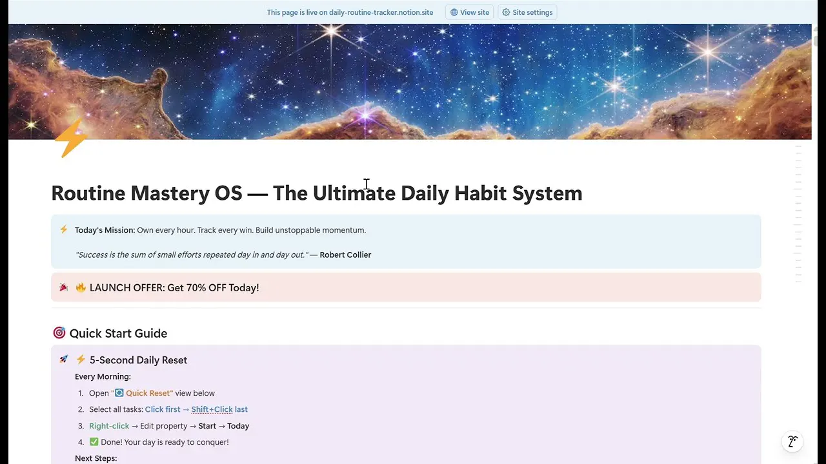This screenshot has width=826, height=464.
Task: Click the Right-click green text
Action: click(x=109, y=426)
